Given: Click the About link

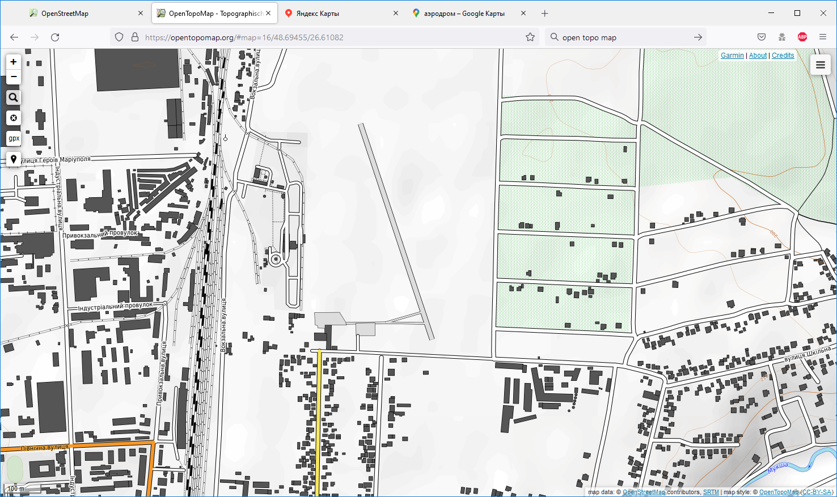Looking at the screenshot, I should coord(758,56).
